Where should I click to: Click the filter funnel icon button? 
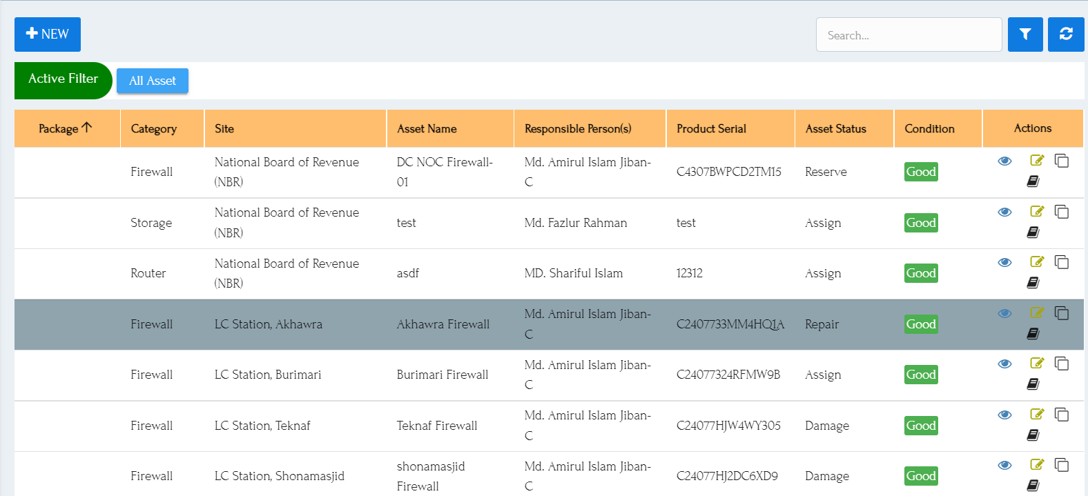(x=1024, y=34)
